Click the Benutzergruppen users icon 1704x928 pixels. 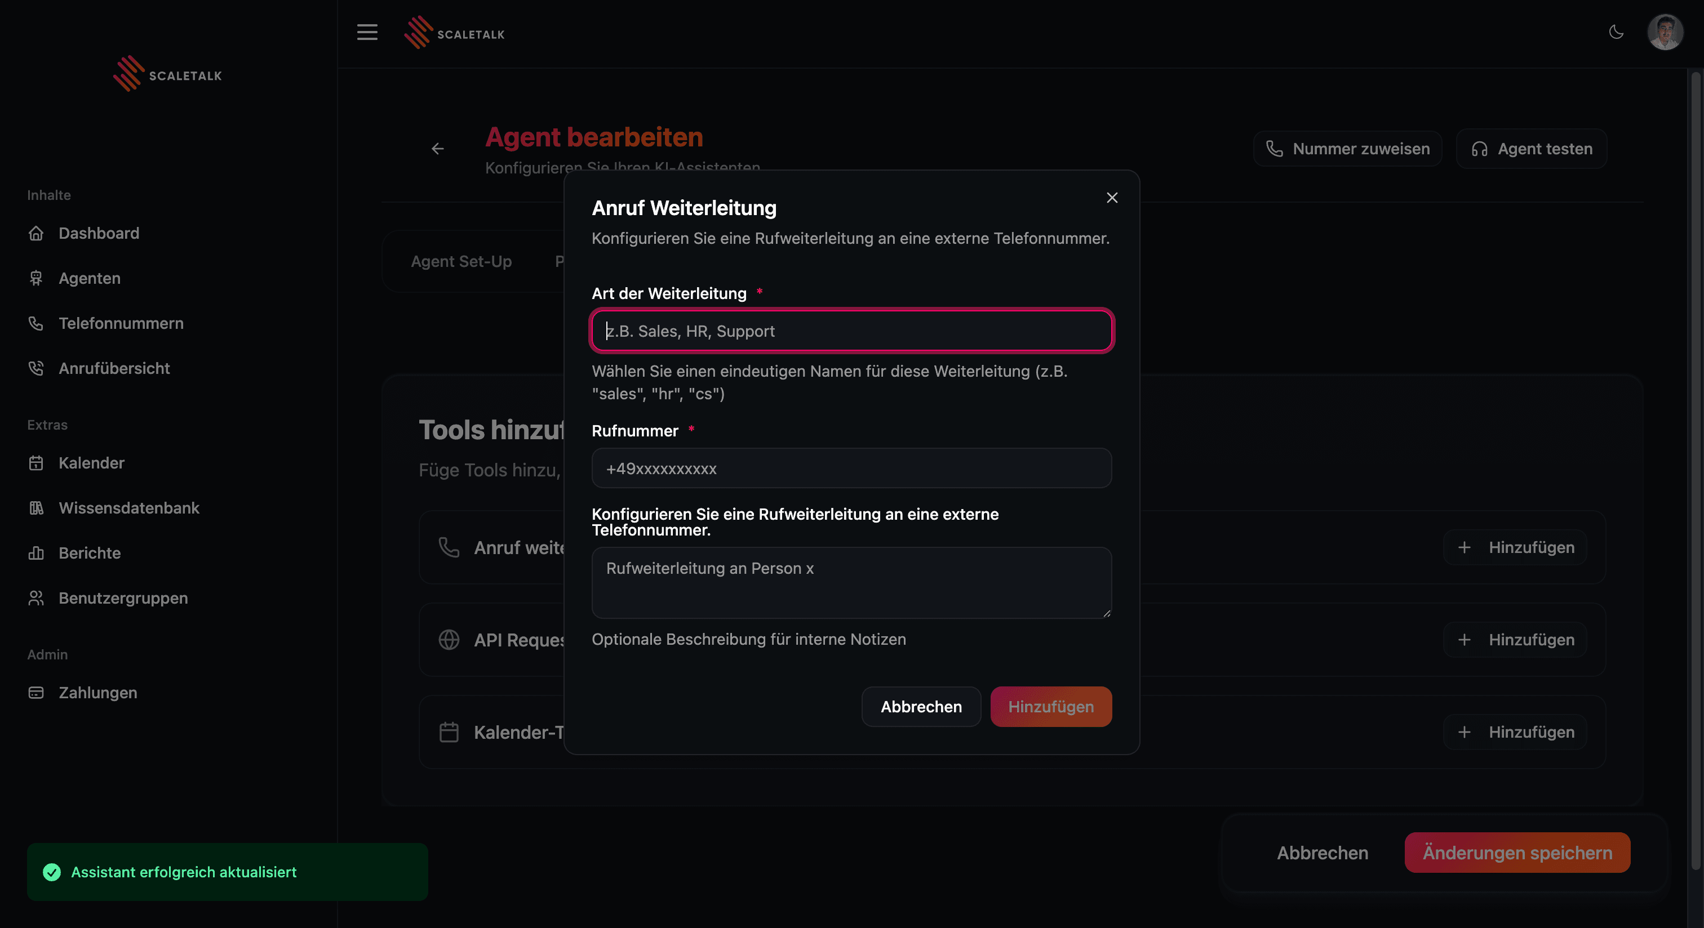(x=37, y=598)
